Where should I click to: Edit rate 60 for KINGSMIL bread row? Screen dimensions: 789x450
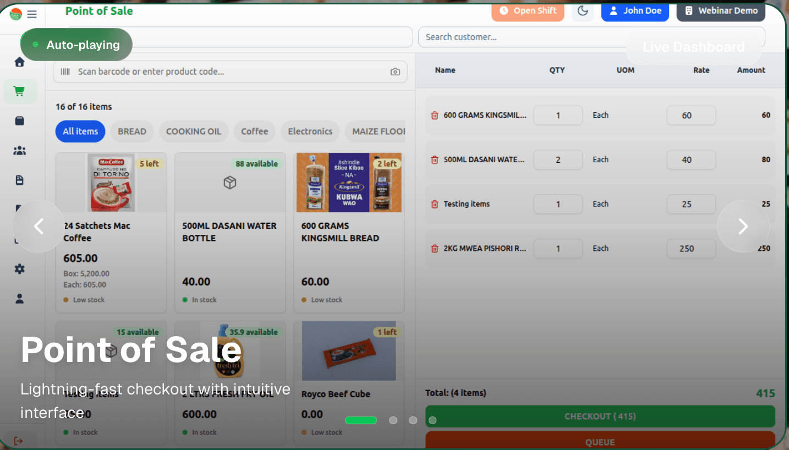tap(691, 116)
